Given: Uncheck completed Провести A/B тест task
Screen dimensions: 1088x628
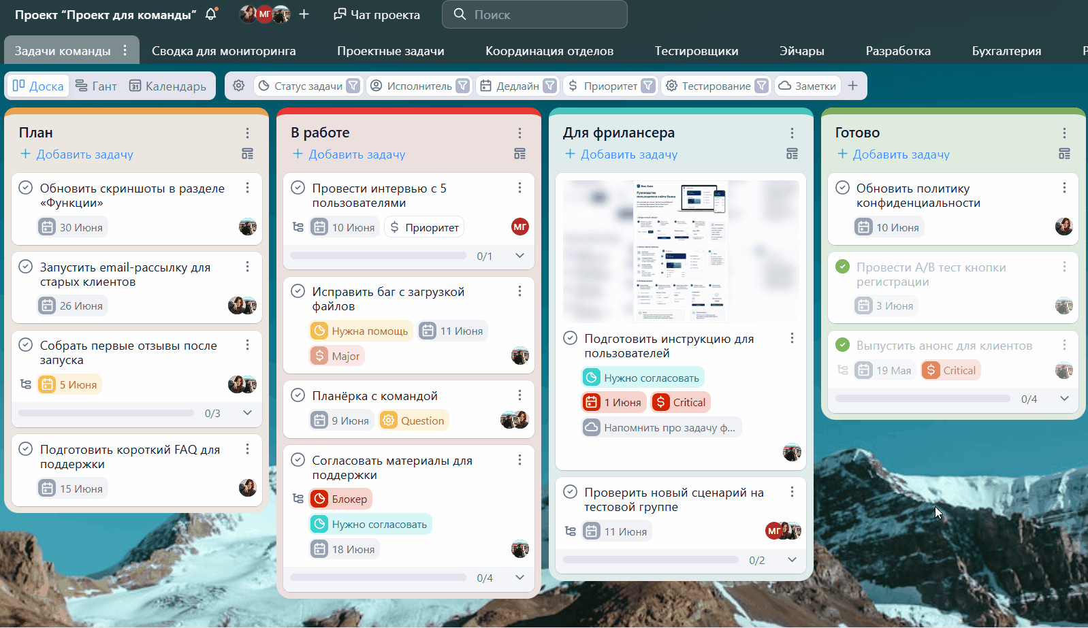Looking at the screenshot, I should (842, 267).
